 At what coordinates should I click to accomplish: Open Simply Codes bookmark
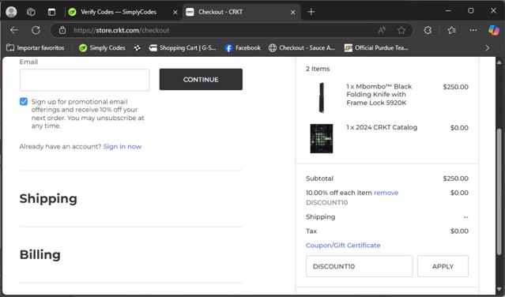coord(102,48)
